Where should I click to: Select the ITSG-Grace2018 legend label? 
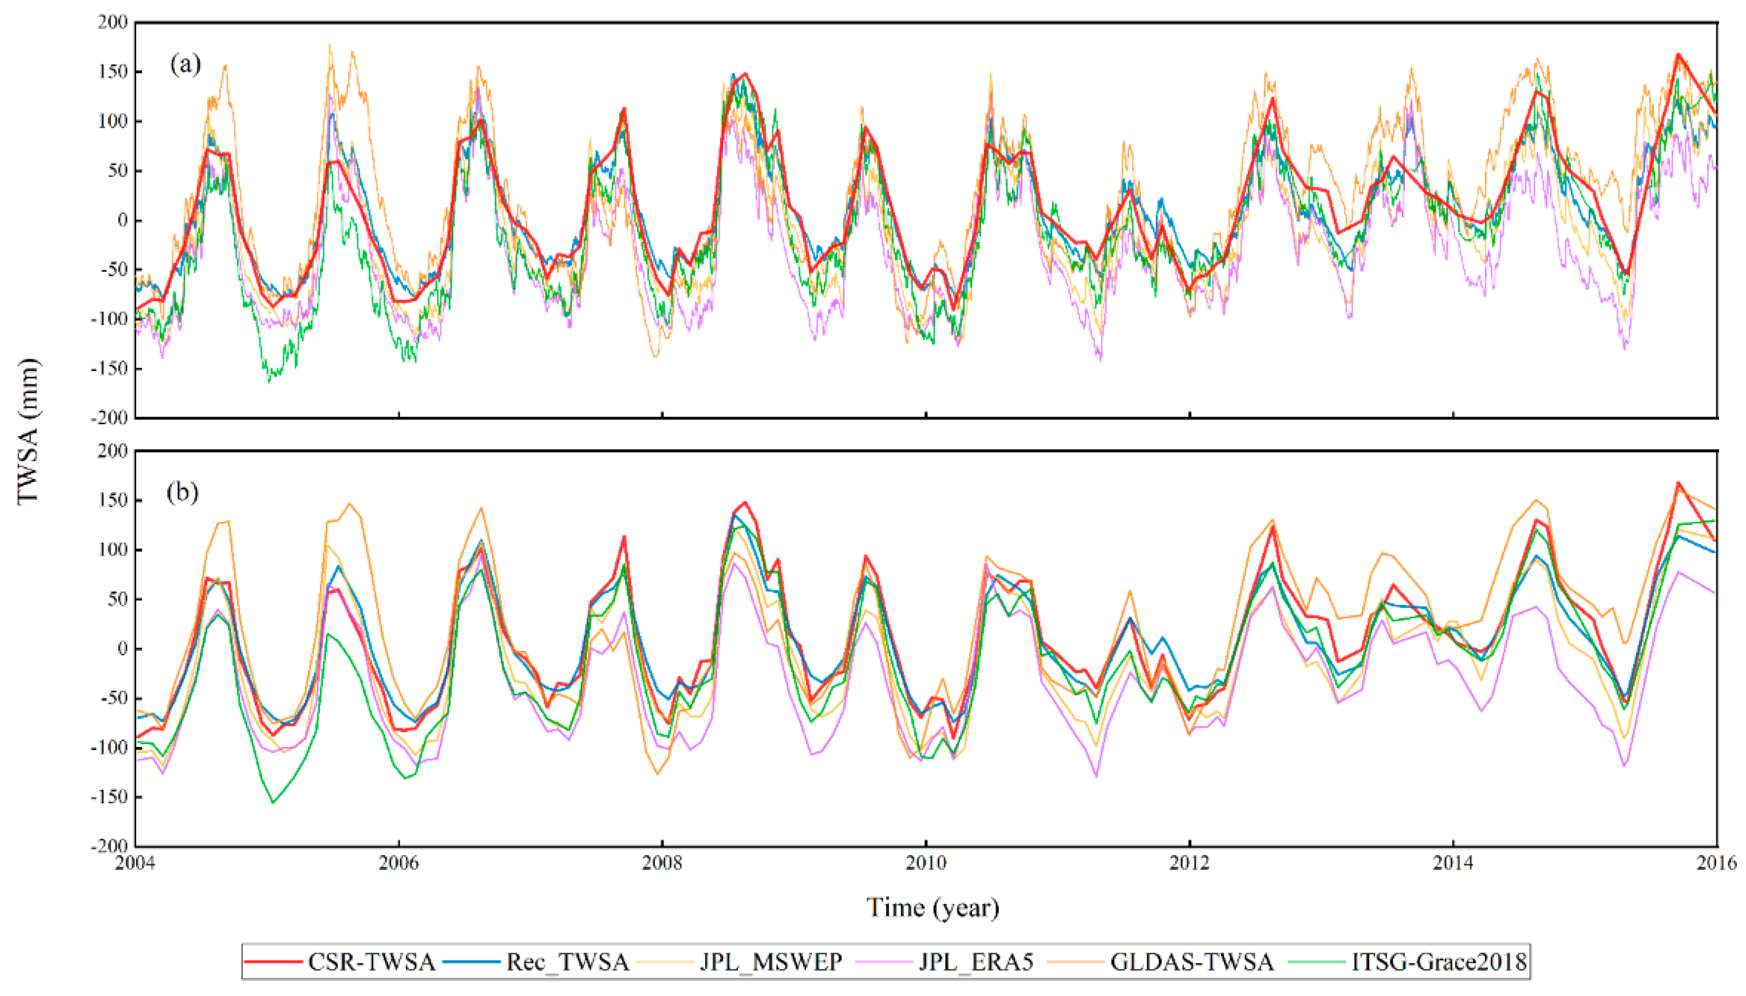point(1439,962)
